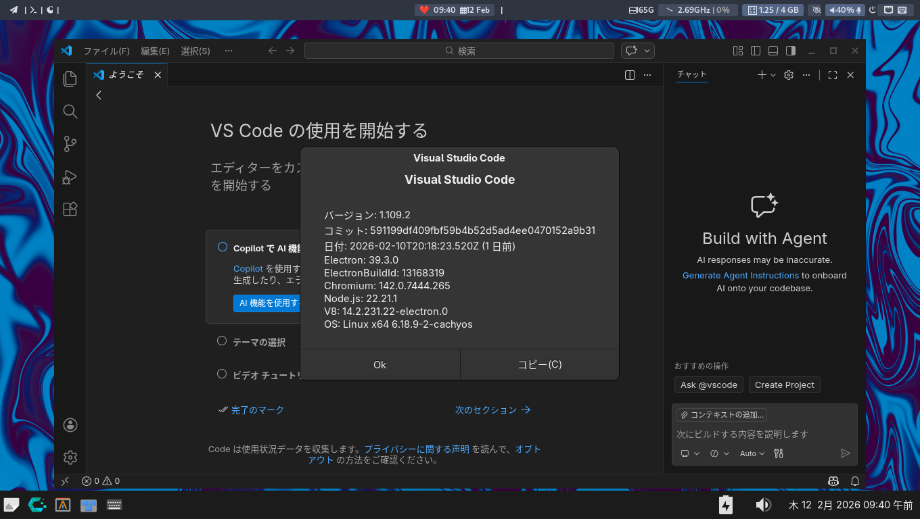Click the remote window indicator in the status bar
920x519 pixels.
click(x=65, y=481)
